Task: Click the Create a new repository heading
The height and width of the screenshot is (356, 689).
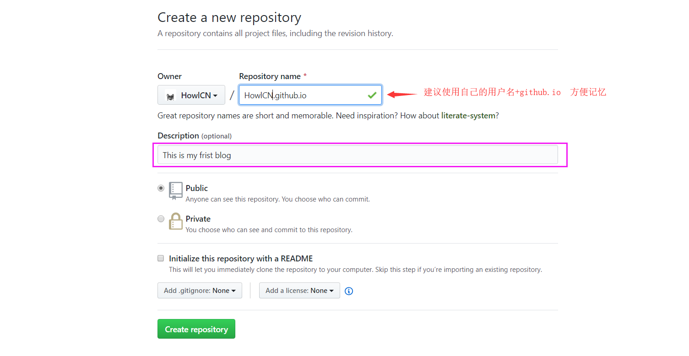Action: [x=229, y=18]
